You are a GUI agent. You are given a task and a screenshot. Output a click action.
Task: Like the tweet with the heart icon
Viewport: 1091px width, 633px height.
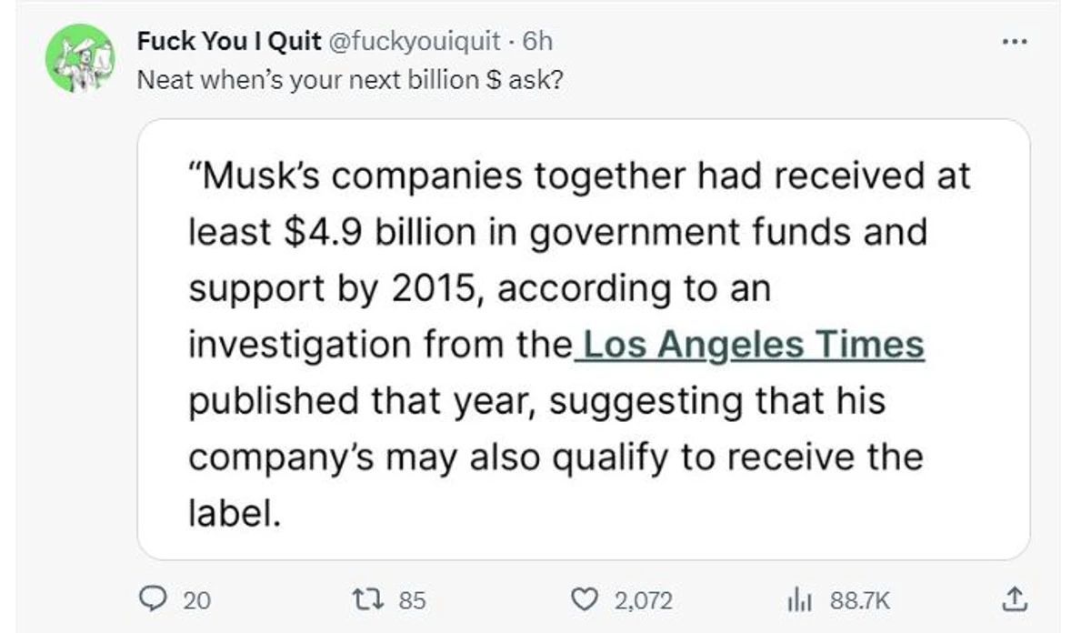582,599
